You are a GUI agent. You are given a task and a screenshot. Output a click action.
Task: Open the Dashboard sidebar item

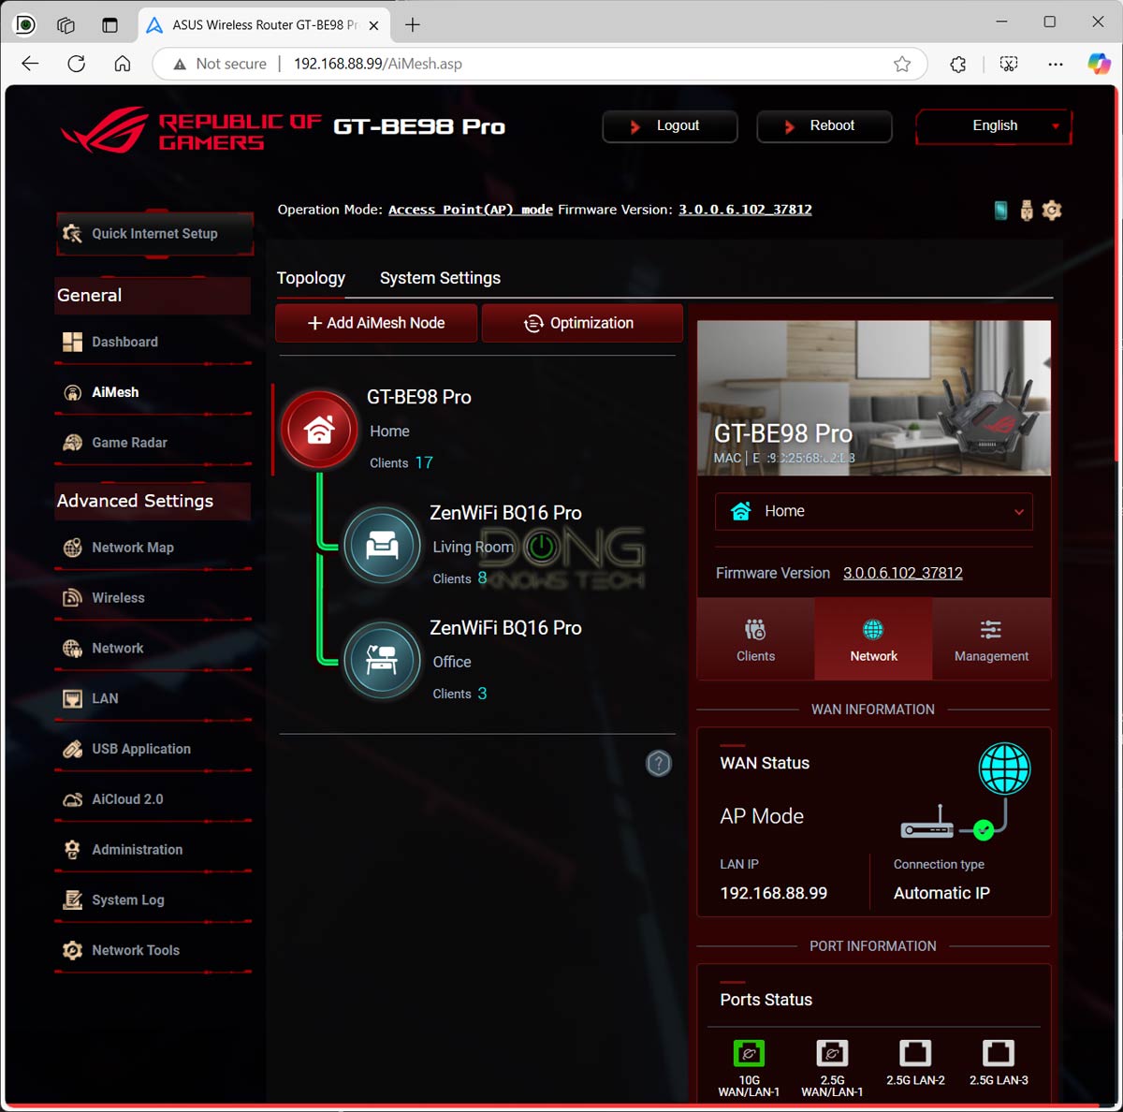(x=124, y=343)
